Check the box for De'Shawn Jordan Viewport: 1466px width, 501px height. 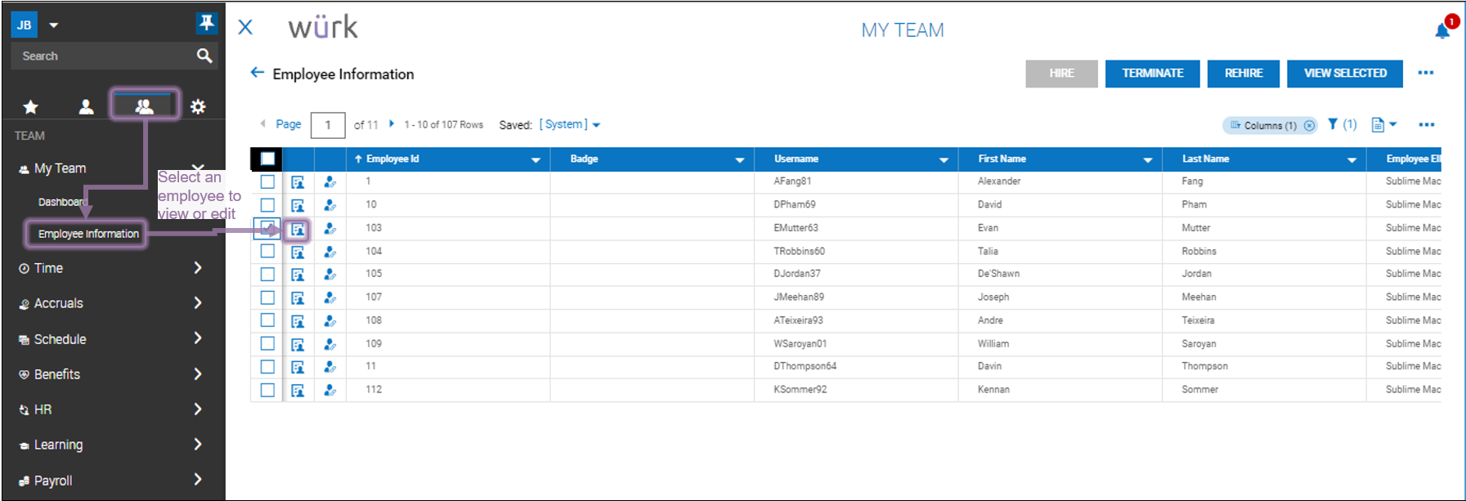[x=267, y=274]
